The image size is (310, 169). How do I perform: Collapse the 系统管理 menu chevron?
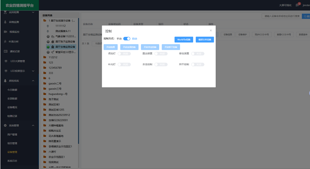(x=33, y=126)
